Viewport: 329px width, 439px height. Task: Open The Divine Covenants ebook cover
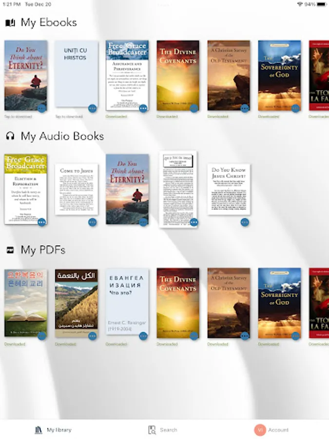coord(178,75)
